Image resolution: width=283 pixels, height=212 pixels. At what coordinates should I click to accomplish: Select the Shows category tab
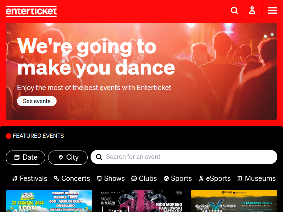click(x=111, y=178)
